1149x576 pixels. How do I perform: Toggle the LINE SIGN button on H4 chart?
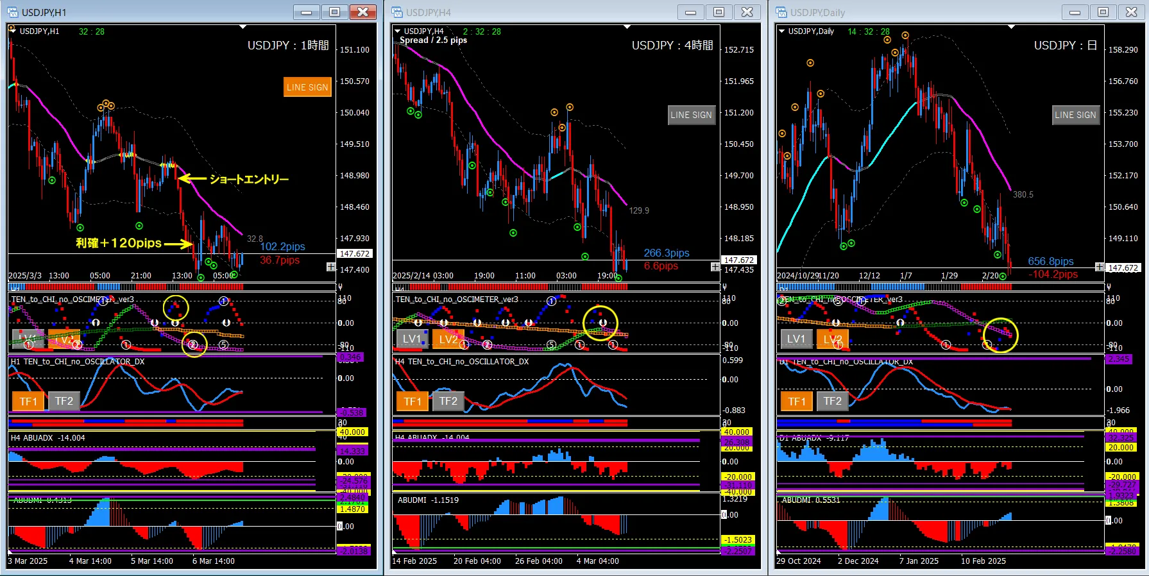coord(692,115)
